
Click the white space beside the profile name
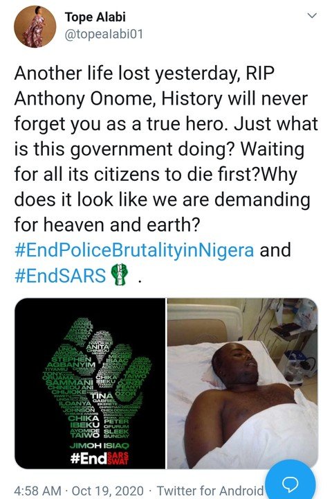(216, 26)
